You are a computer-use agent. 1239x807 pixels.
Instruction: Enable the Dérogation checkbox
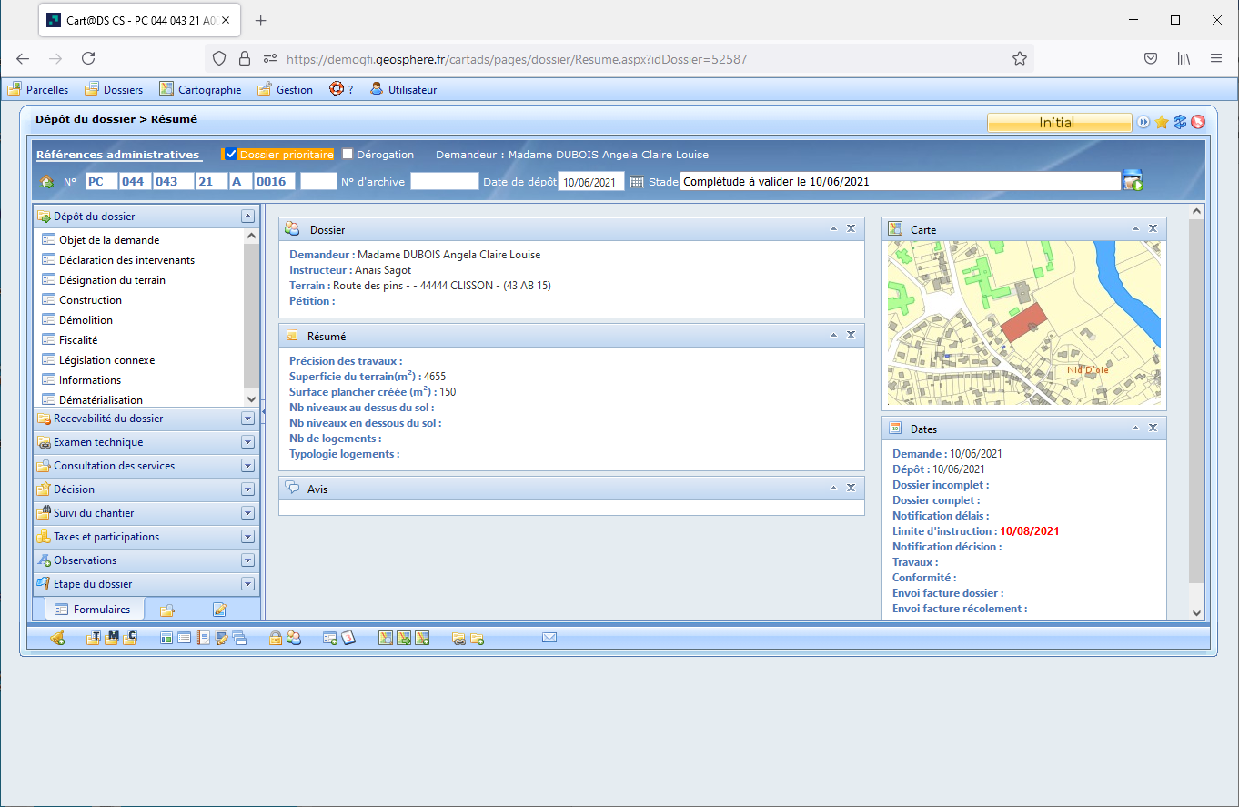[x=348, y=155]
